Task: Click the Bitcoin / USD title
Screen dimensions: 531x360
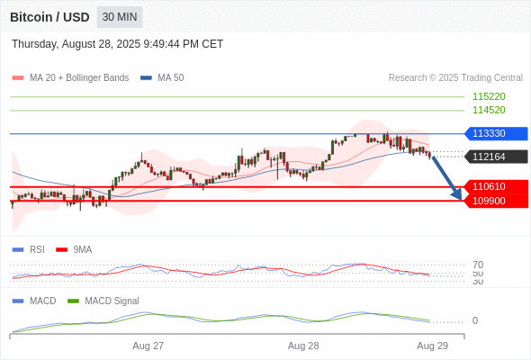Action: pyautogui.click(x=49, y=17)
